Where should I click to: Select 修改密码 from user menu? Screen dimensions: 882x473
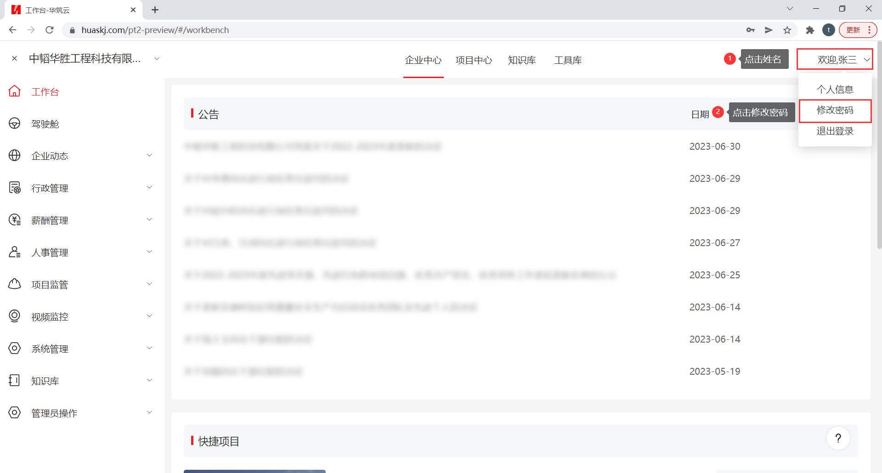835,111
